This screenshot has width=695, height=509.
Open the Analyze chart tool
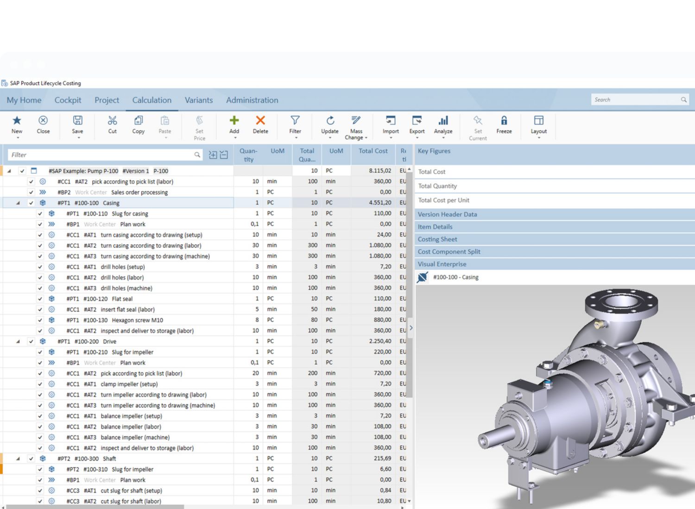coord(443,121)
